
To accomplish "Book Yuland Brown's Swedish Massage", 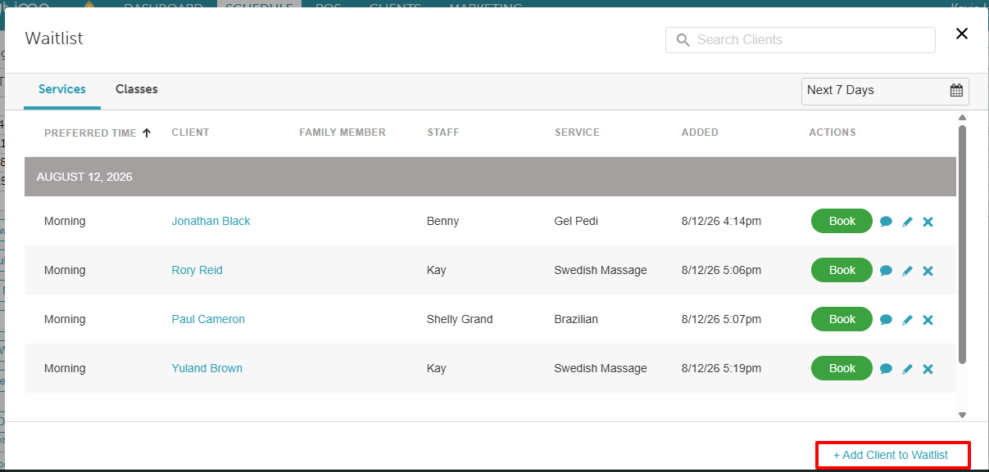I will (x=842, y=368).
